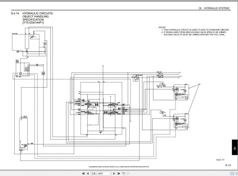Go to the previous page
The width and height of the screenshot is (238, 176).
click(x=88, y=173)
